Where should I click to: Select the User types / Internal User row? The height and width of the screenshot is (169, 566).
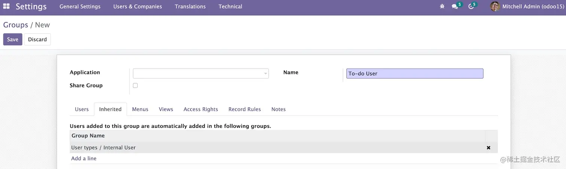pos(284,148)
